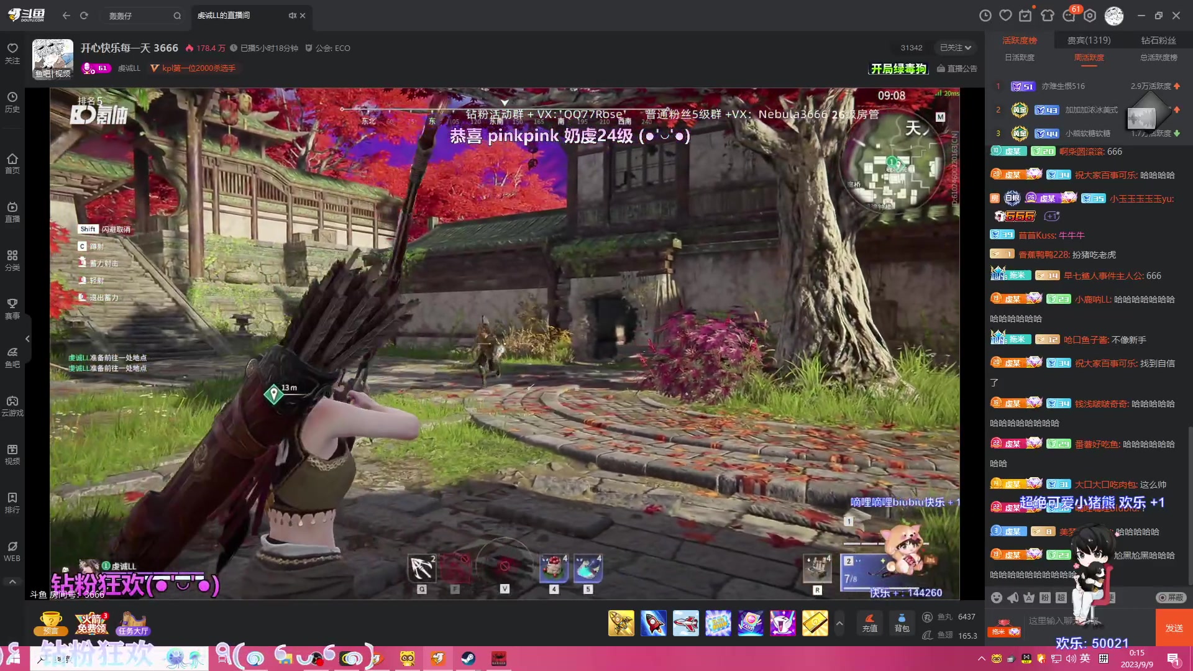Viewport: 1193px width, 671px height.
Task: Go back with the left arrow button
Action: pos(66,16)
